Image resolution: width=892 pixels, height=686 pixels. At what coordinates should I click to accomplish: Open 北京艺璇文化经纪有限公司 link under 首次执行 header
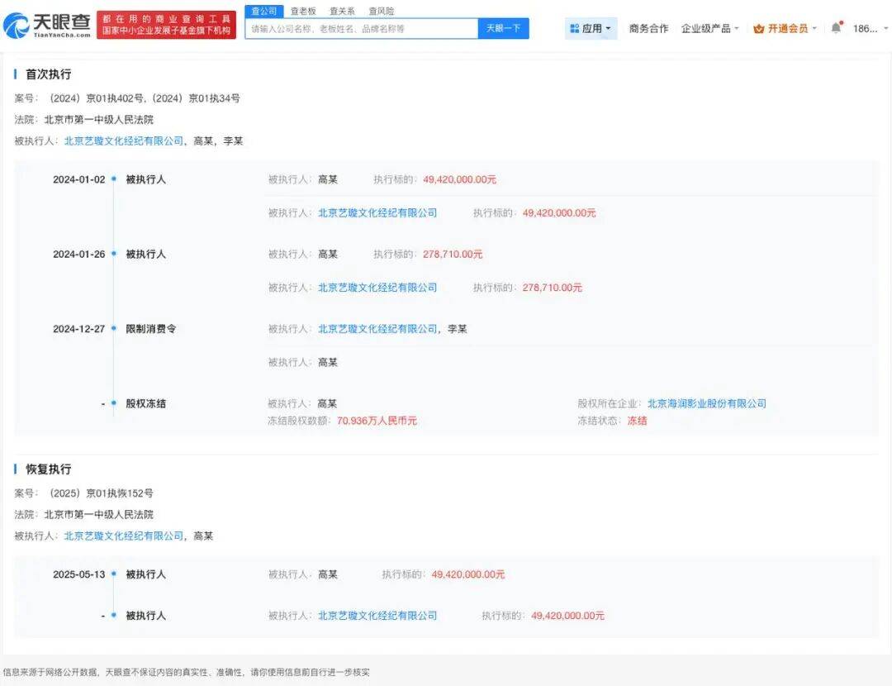pyautogui.click(x=124, y=141)
